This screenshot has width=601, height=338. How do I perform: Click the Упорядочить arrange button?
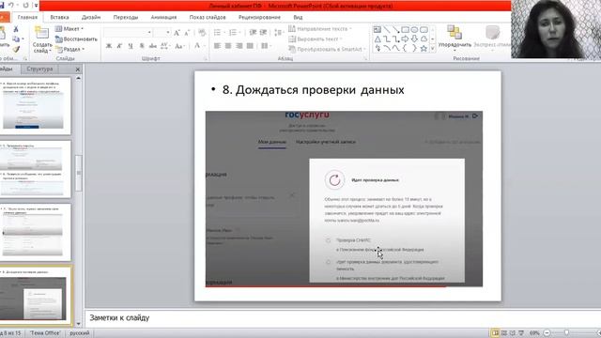click(x=455, y=38)
